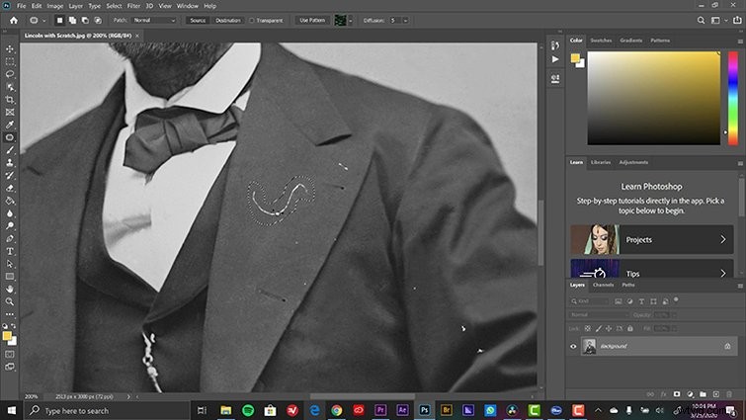Open the Tips tutorial card
746x420 pixels.
coord(652,268)
